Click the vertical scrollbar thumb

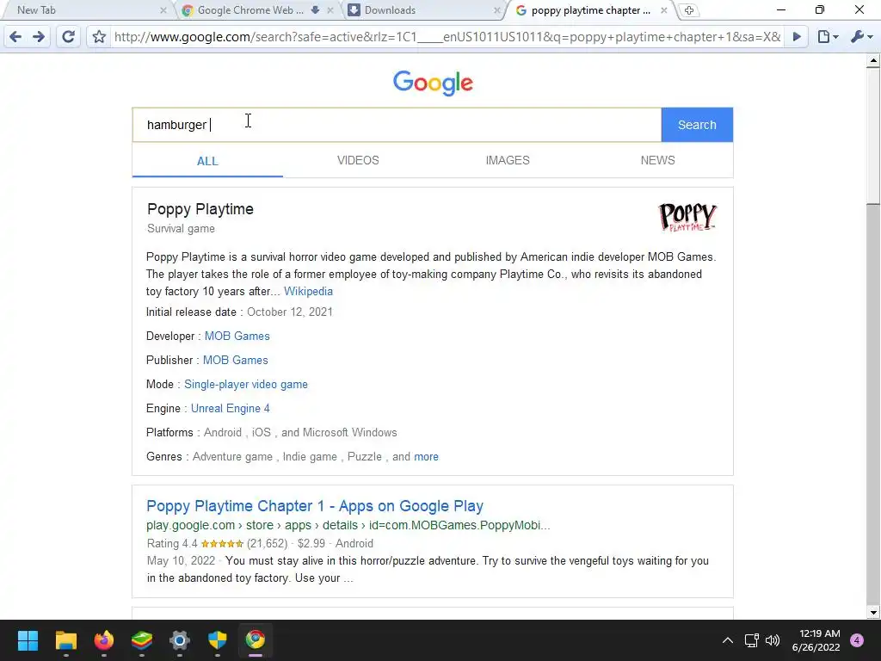point(872,135)
